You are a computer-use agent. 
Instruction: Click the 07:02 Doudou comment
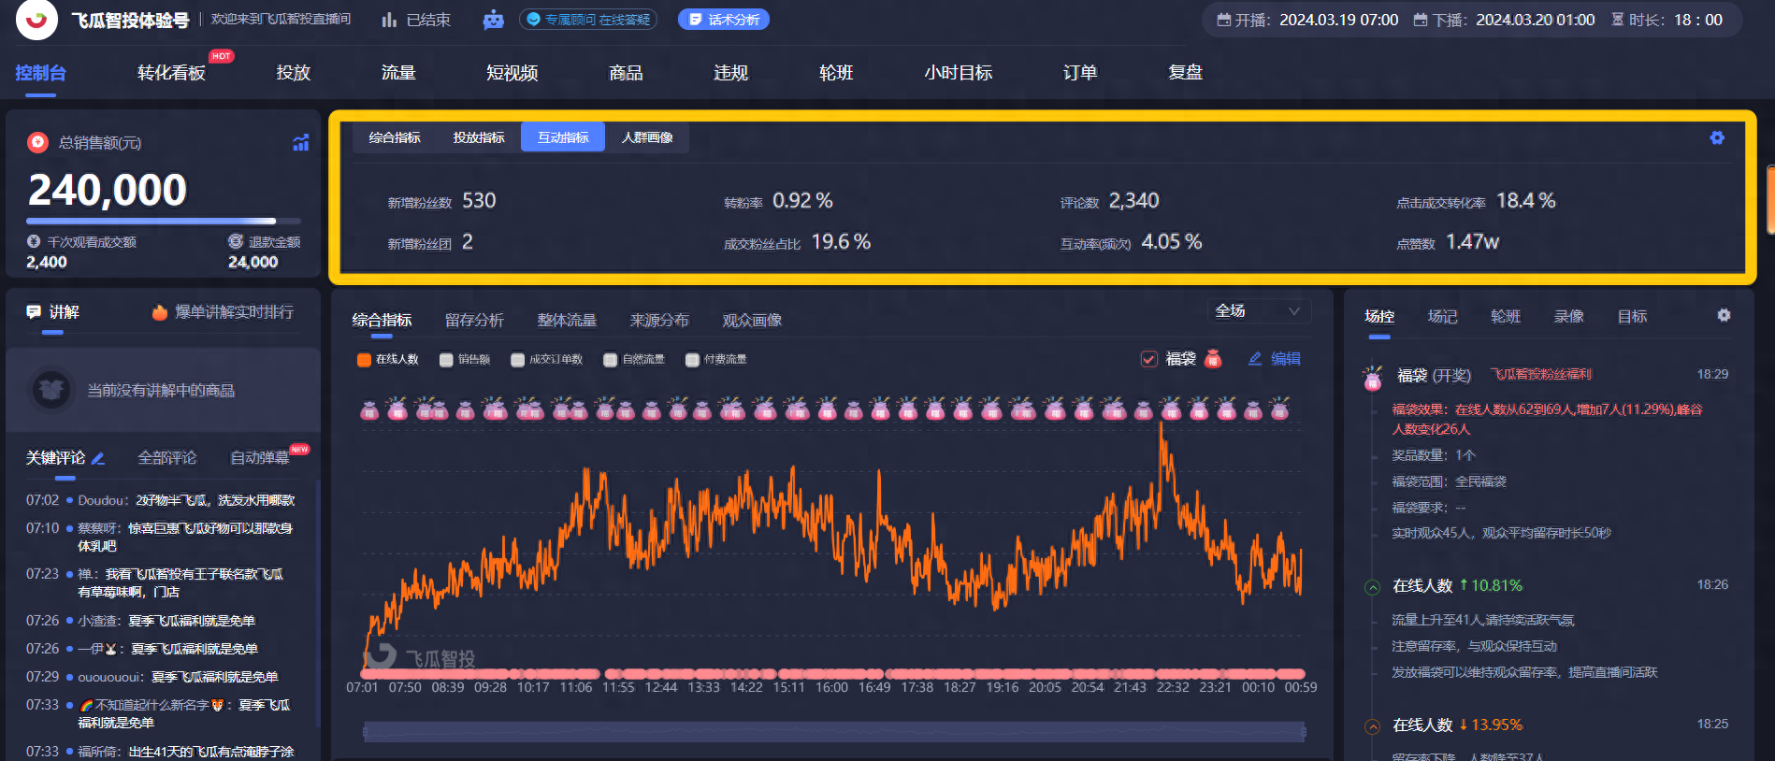pyautogui.click(x=161, y=500)
